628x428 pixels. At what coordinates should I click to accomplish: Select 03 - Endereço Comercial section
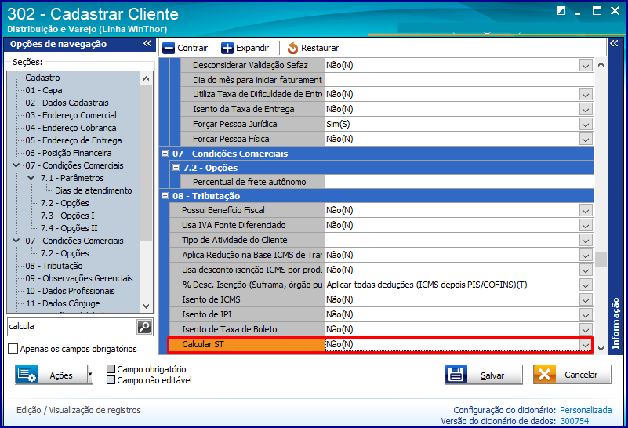[71, 115]
